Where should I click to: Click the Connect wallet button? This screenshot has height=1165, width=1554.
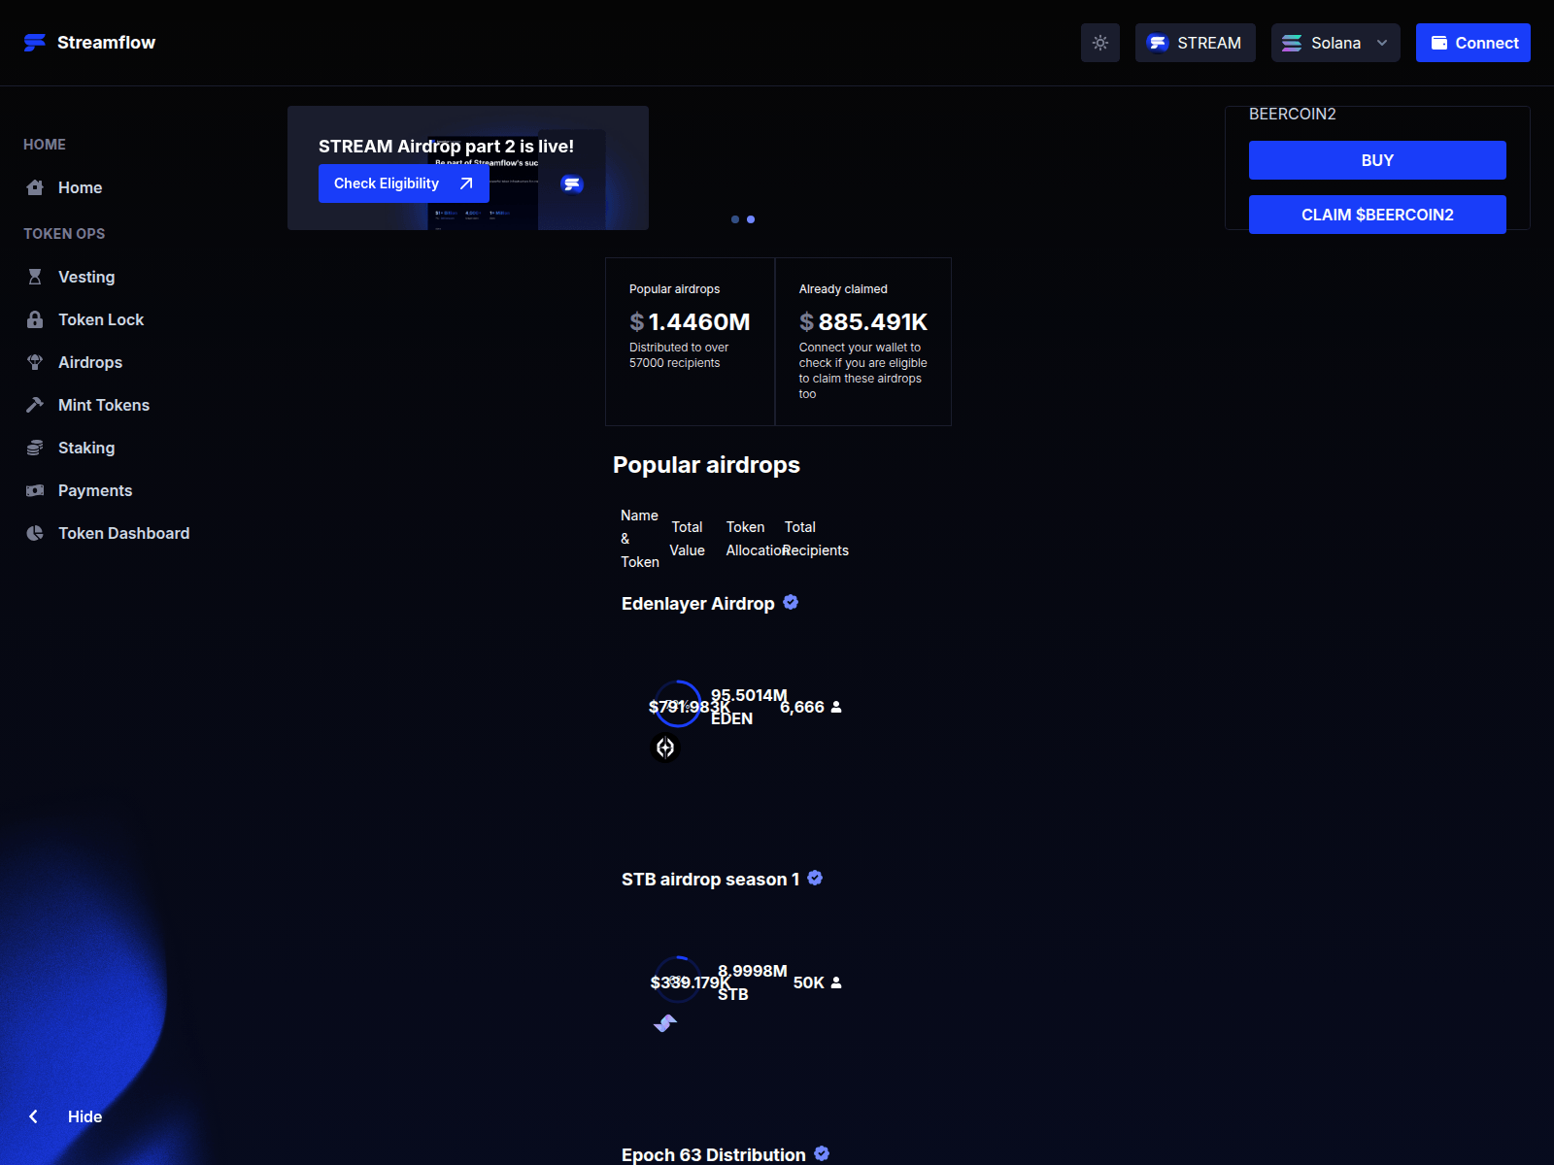click(x=1472, y=42)
